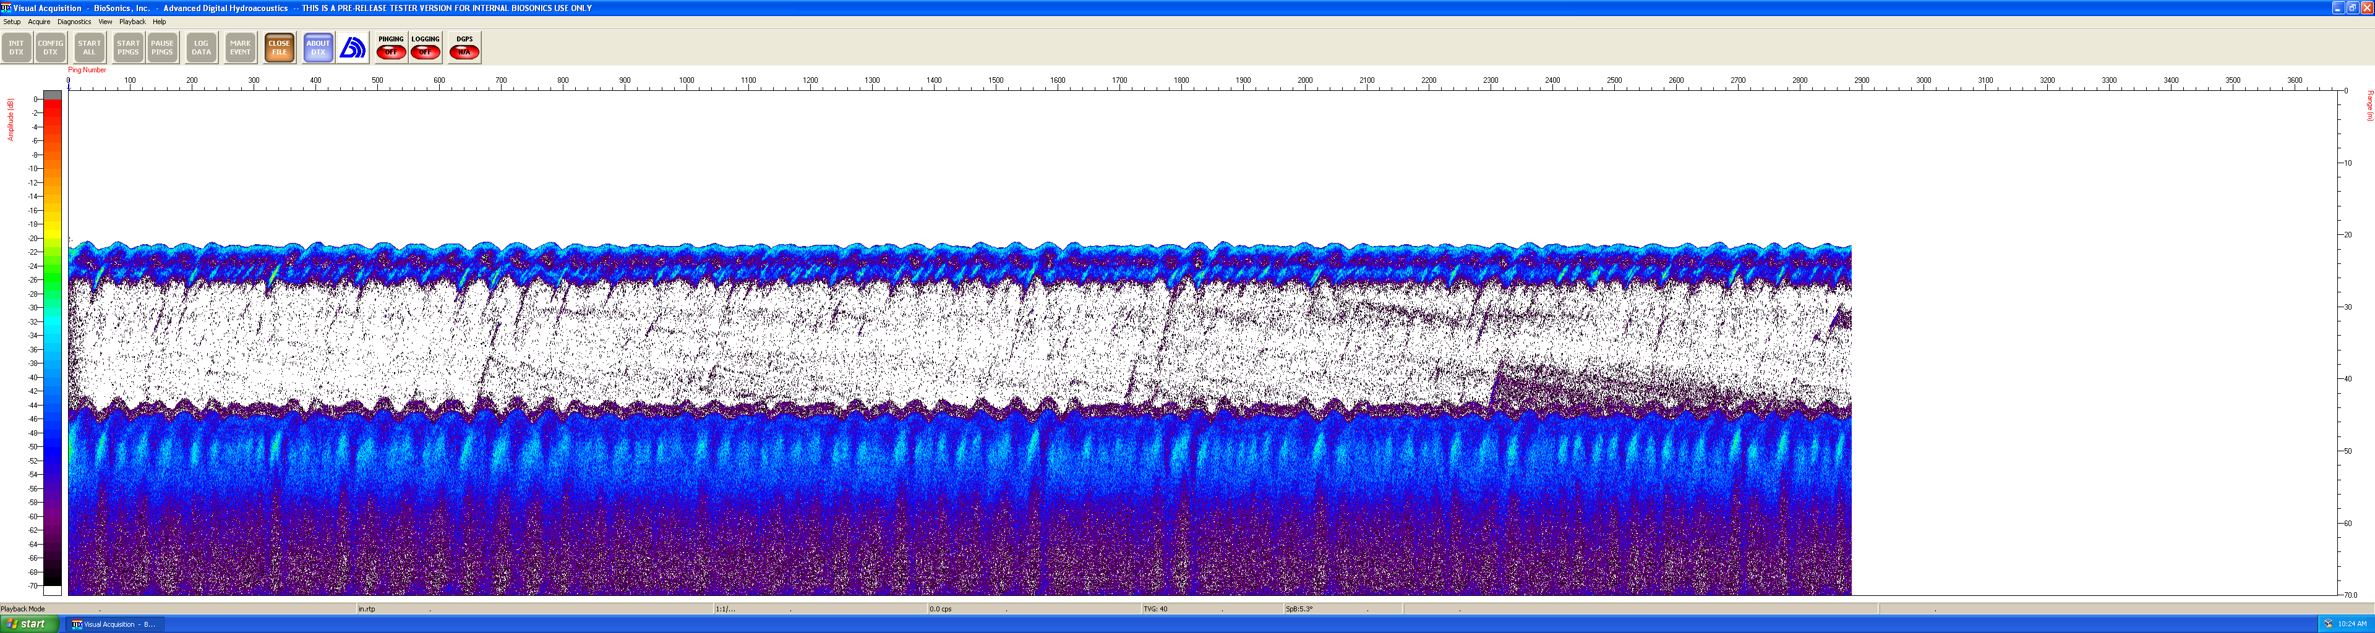Open the Windows Start menu

[30, 624]
